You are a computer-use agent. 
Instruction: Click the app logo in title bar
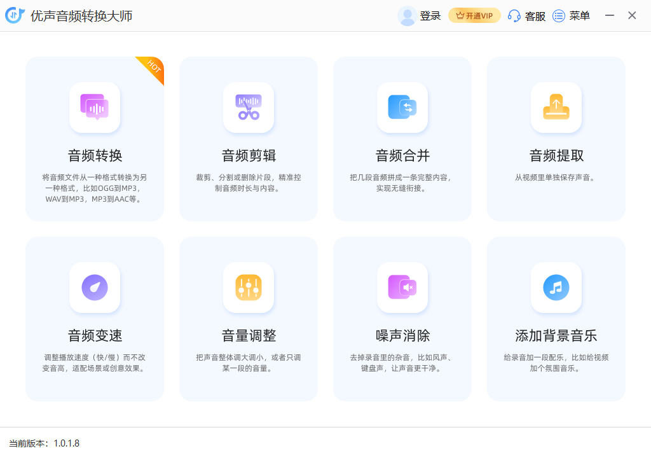15,16
